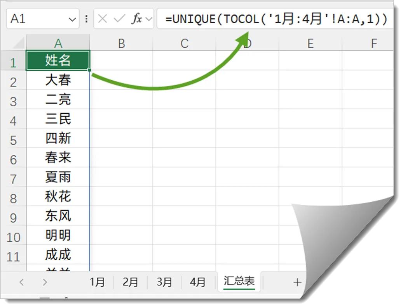Add a new sheet with plus button
The width and height of the screenshot is (403, 308).
pos(297,282)
